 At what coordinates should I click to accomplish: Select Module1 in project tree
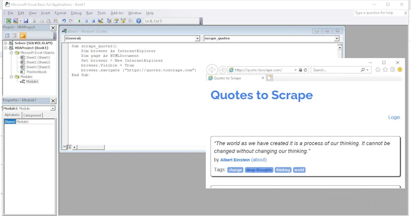32,81
